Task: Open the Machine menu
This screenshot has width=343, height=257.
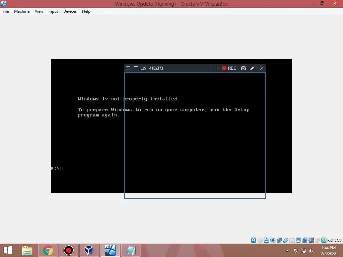Action: point(22,11)
